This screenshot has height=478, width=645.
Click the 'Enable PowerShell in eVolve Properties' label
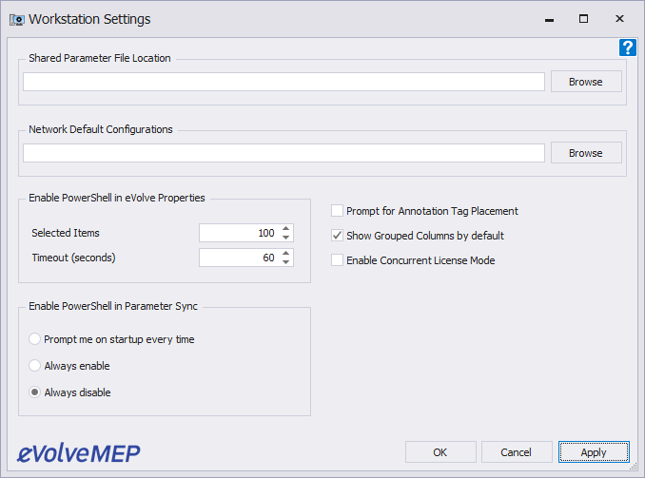tap(116, 198)
